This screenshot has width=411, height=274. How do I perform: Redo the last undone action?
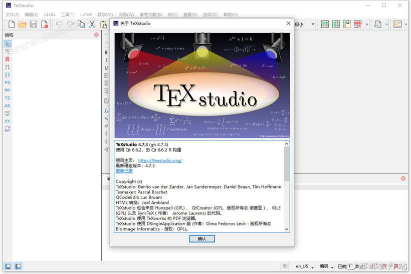pyautogui.click(x=70, y=24)
